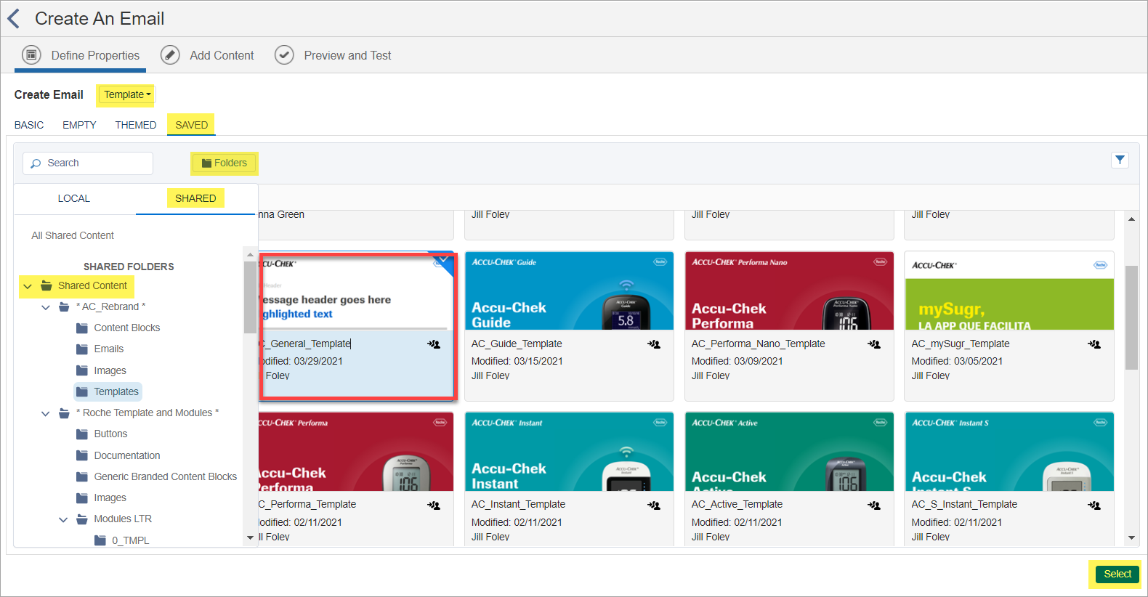This screenshot has height=597, width=1148.
Task: Select the AC_Performa_Nano_Template thumbnail
Action: pyautogui.click(x=789, y=291)
